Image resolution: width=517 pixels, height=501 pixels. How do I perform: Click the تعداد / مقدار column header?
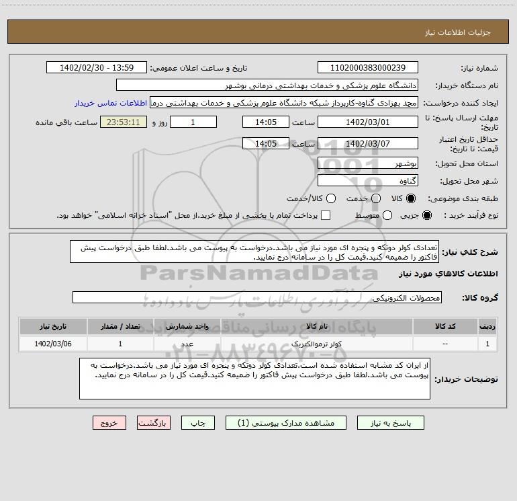pos(120,326)
